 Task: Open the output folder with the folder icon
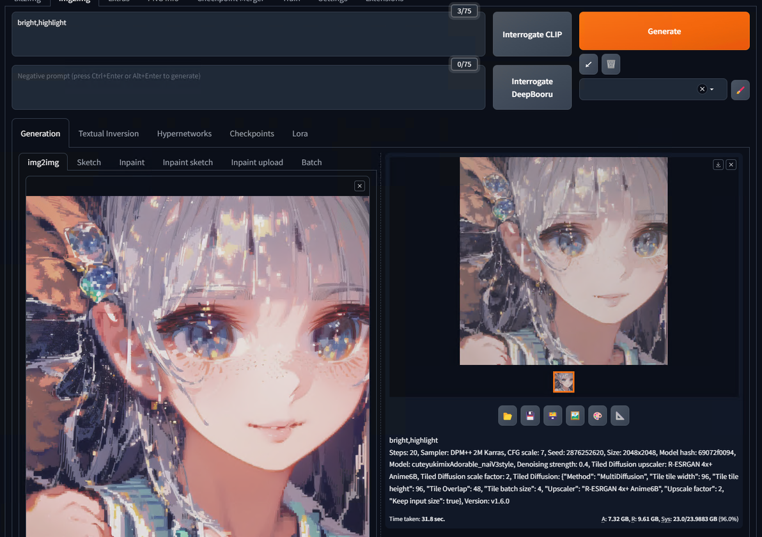[508, 416]
